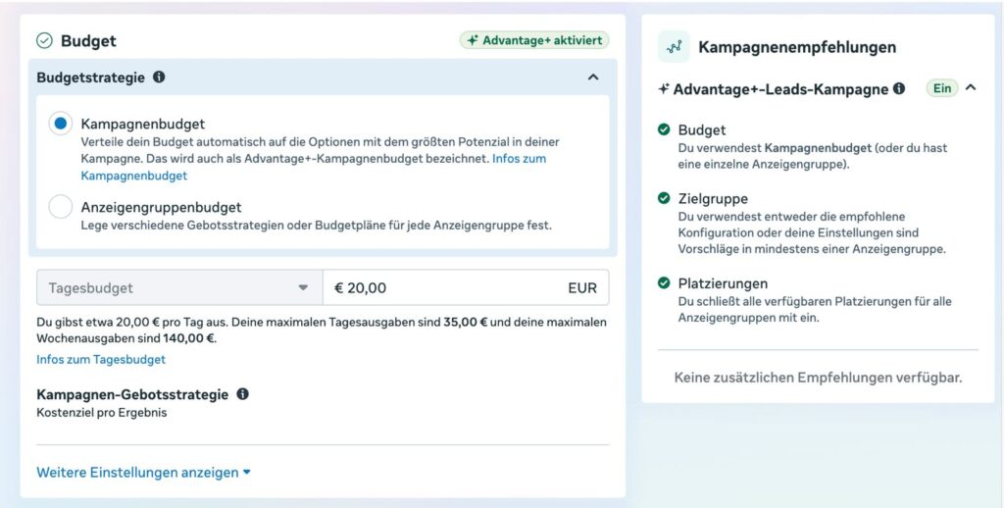Select the Anzeigengruppenbudget radio option
The height and width of the screenshot is (508, 1004).
tap(60, 207)
